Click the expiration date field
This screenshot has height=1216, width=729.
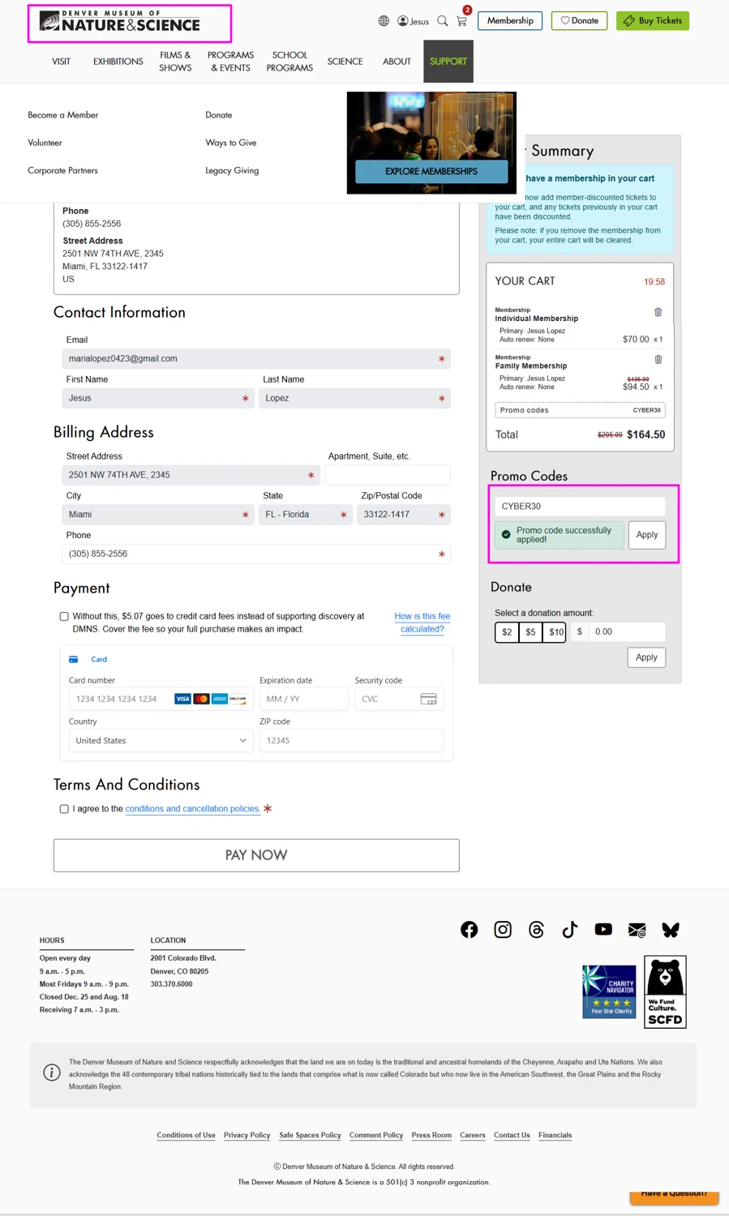tap(303, 699)
